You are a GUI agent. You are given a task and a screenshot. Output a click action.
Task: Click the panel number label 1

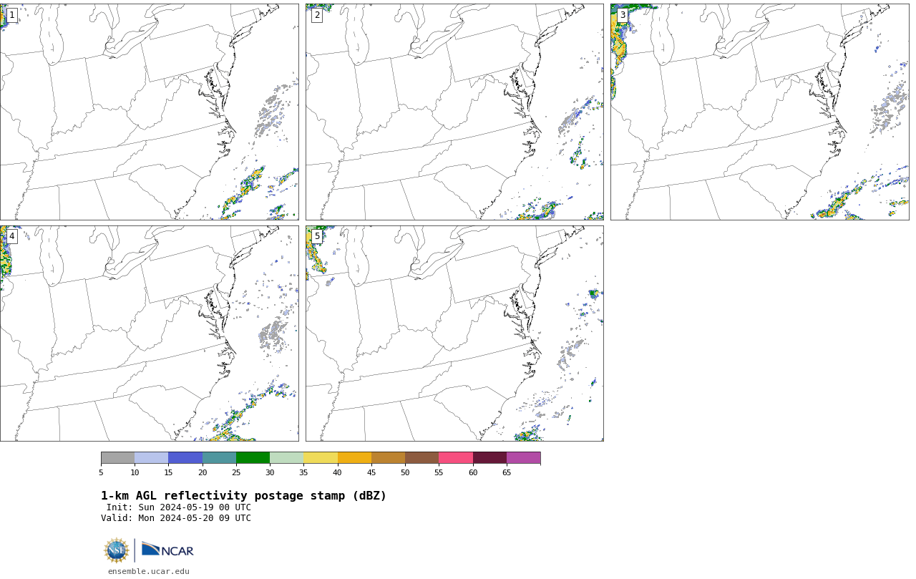11,15
